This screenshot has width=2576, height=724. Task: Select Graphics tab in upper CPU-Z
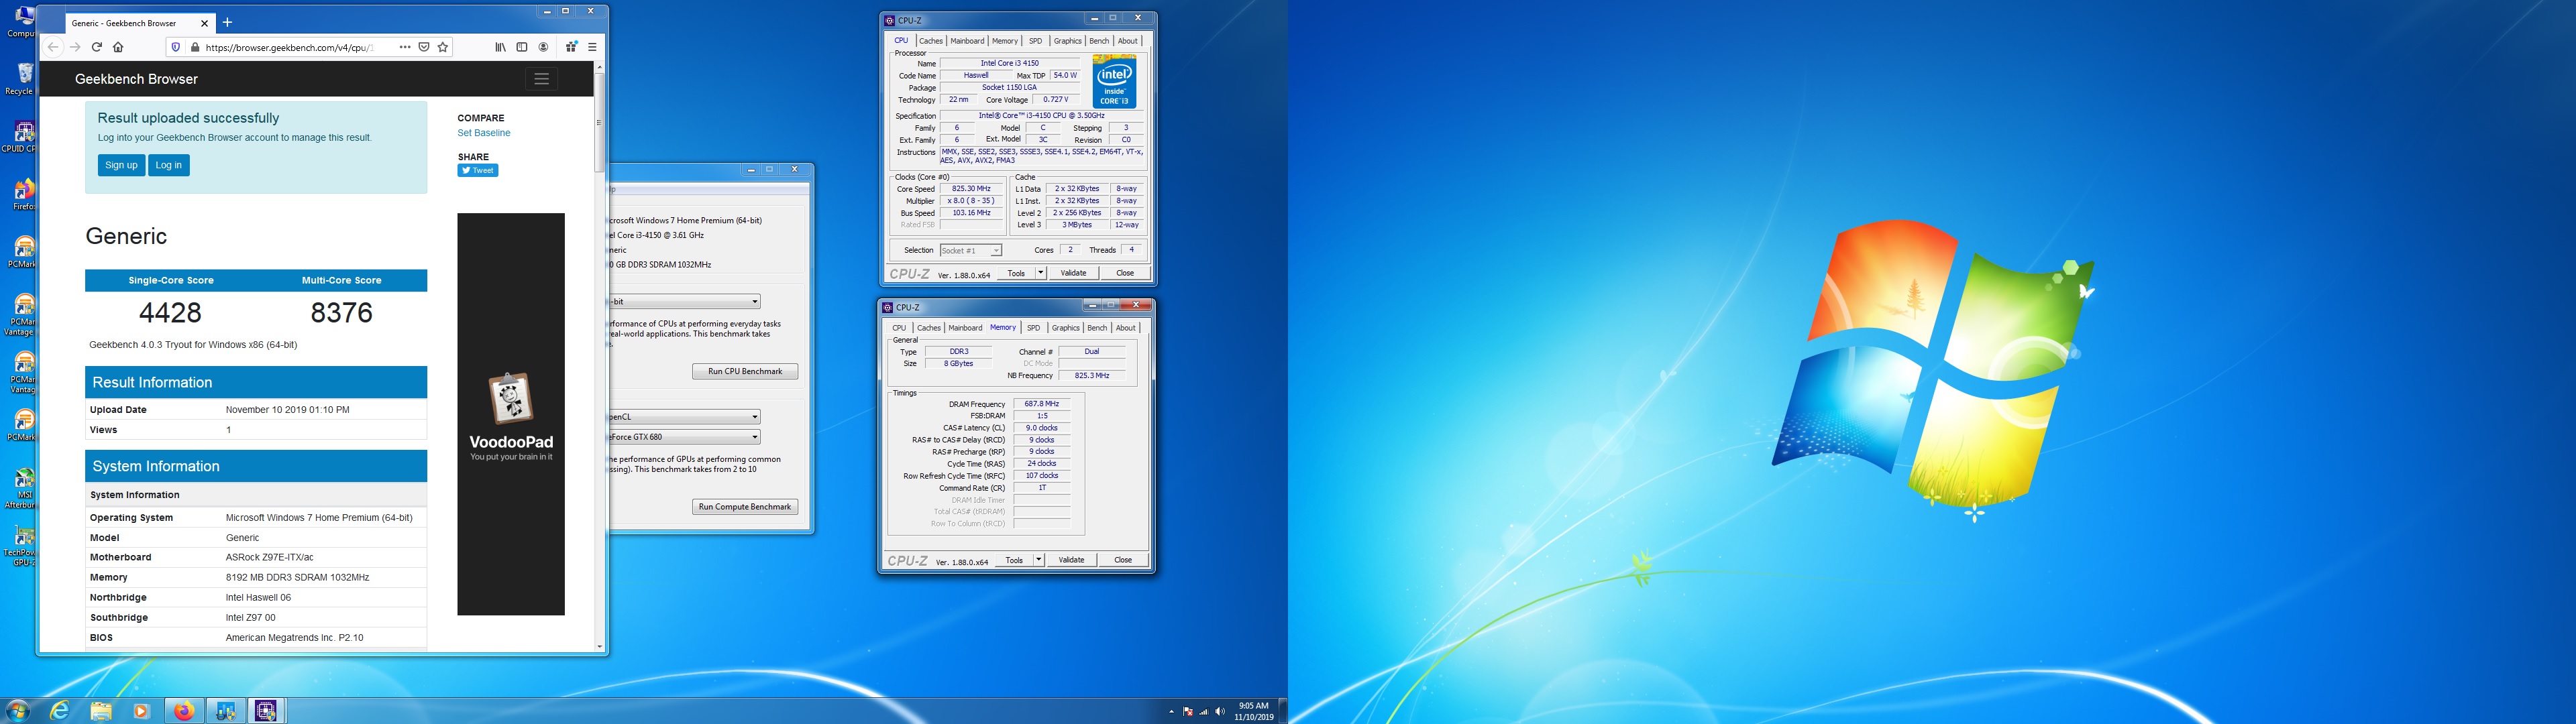pyautogui.click(x=1067, y=41)
